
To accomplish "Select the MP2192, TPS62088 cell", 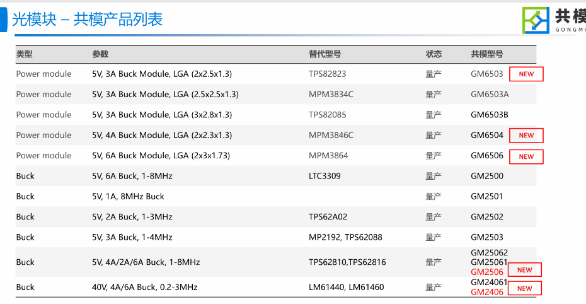I will click(x=345, y=237).
